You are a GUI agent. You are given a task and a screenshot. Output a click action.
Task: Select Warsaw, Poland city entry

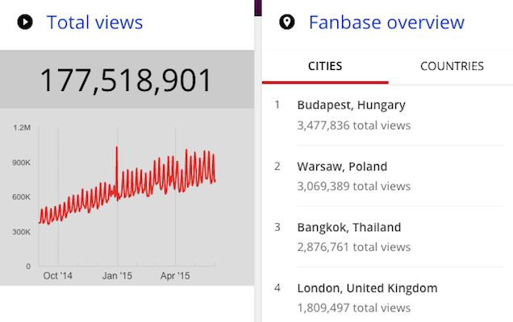point(342,167)
